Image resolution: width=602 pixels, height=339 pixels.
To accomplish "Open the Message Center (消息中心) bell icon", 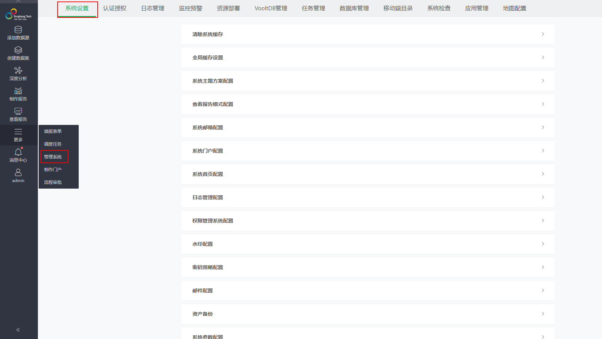I will (18, 152).
